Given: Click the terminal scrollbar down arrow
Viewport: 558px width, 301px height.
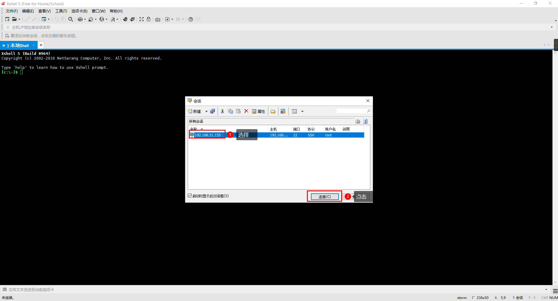Looking at the screenshot, I should [x=555, y=282].
